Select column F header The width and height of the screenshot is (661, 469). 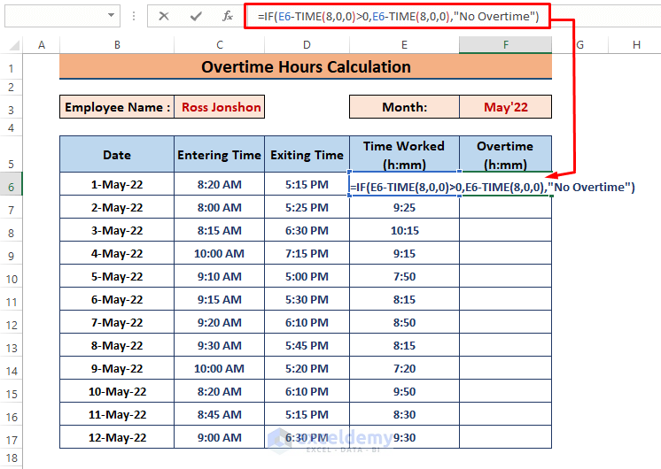505,44
